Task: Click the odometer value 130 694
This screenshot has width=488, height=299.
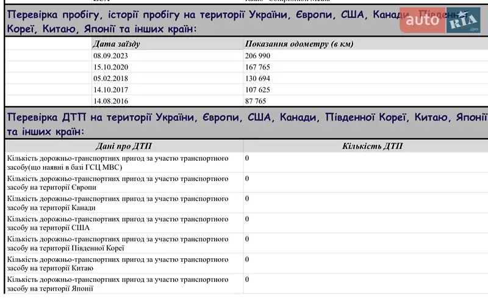Action: point(257,79)
